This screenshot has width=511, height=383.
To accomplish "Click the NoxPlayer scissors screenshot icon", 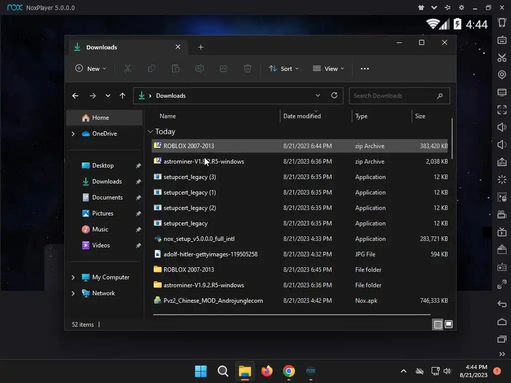I will click(x=502, y=58).
